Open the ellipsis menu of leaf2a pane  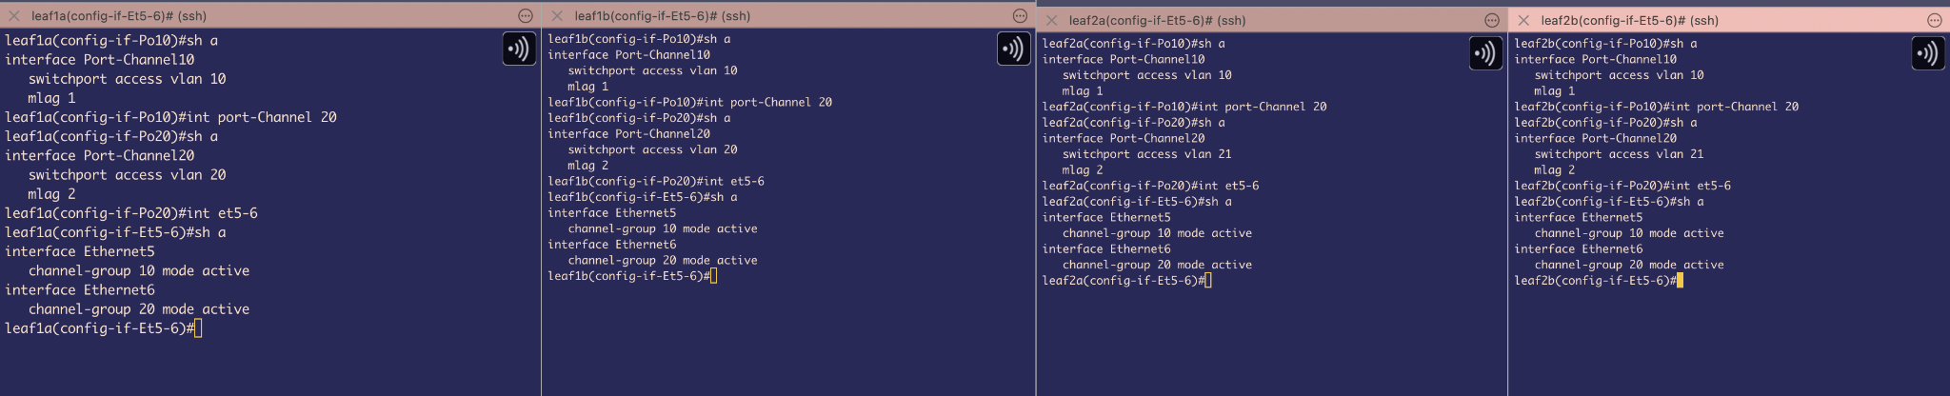point(1492,20)
